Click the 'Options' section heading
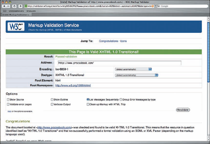Viewport: 210px width, 144px height. [x=11, y=94]
